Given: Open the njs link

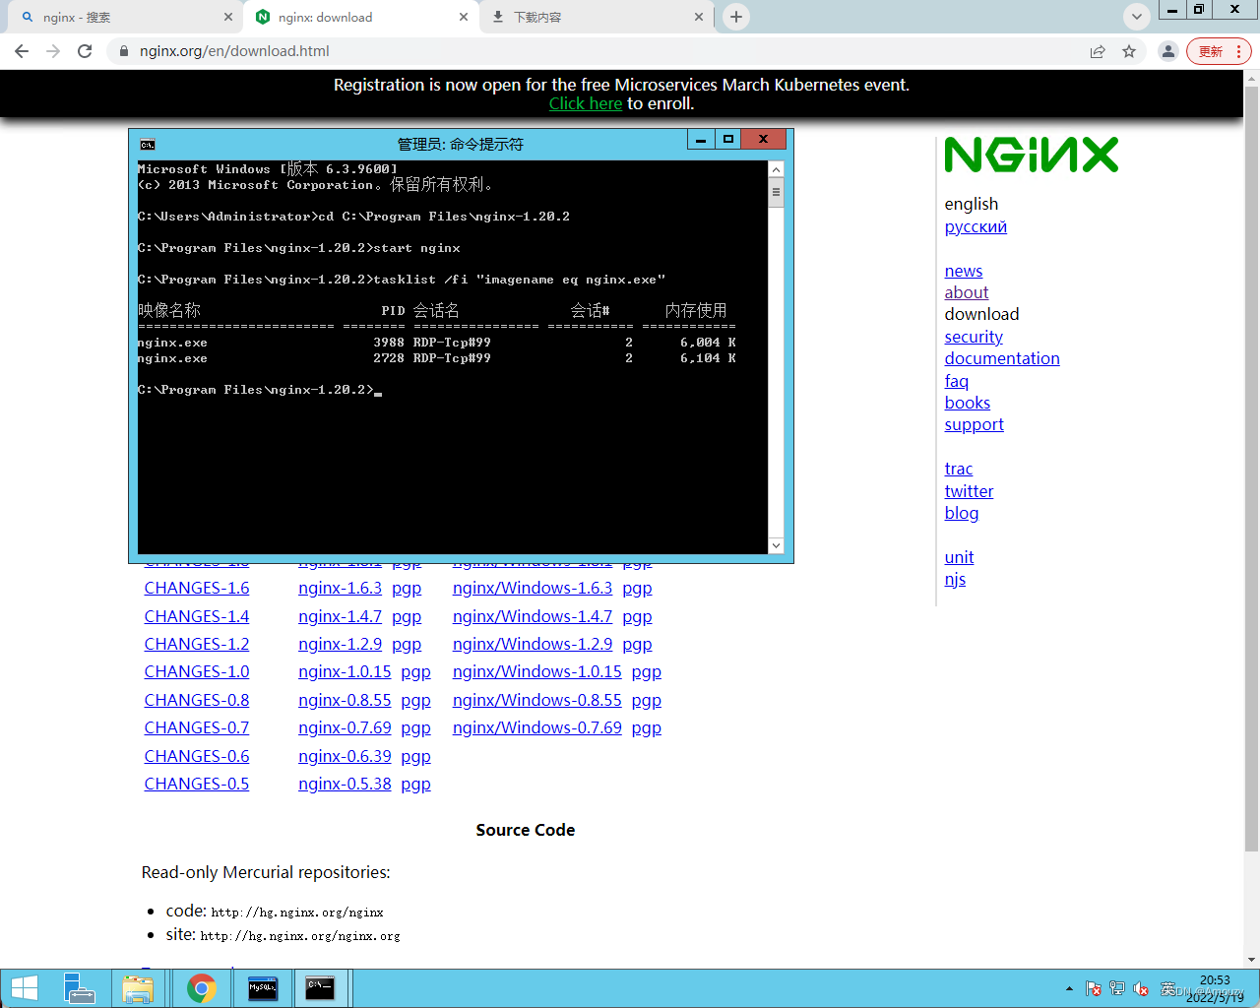Looking at the screenshot, I should click(955, 579).
